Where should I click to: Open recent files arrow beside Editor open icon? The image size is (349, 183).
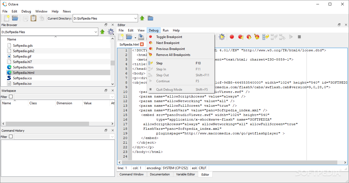pos(135,37)
